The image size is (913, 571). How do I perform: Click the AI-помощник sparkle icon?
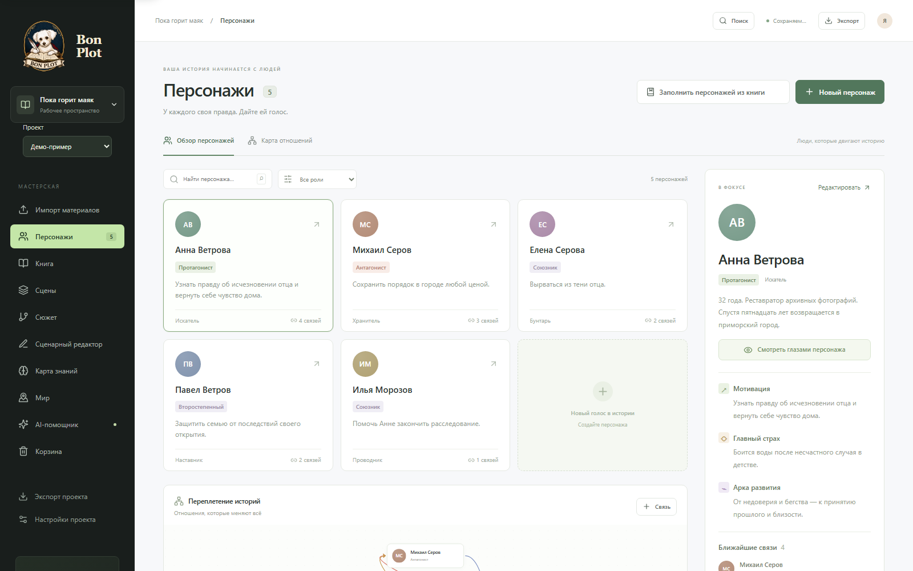pos(23,424)
